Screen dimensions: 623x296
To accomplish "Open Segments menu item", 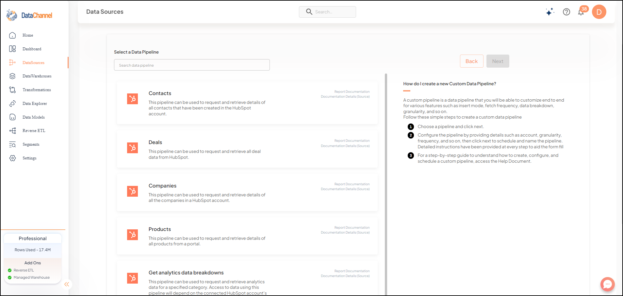I will pyautogui.click(x=31, y=144).
